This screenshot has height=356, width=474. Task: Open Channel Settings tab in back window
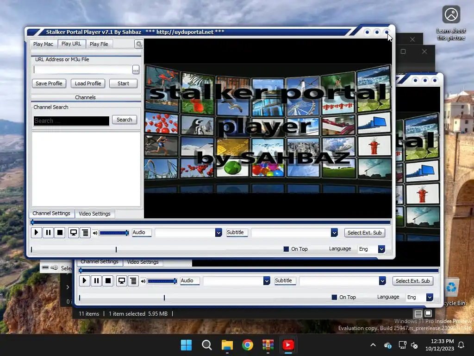100,261
